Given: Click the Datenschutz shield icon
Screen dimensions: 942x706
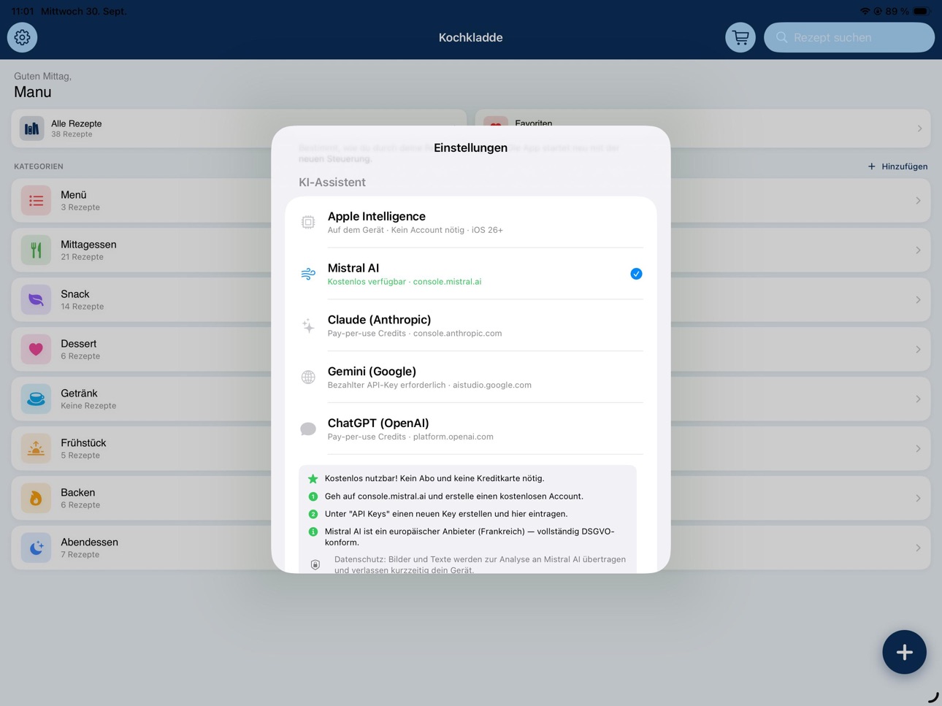Looking at the screenshot, I should pyautogui.click(x=315, y=564).
